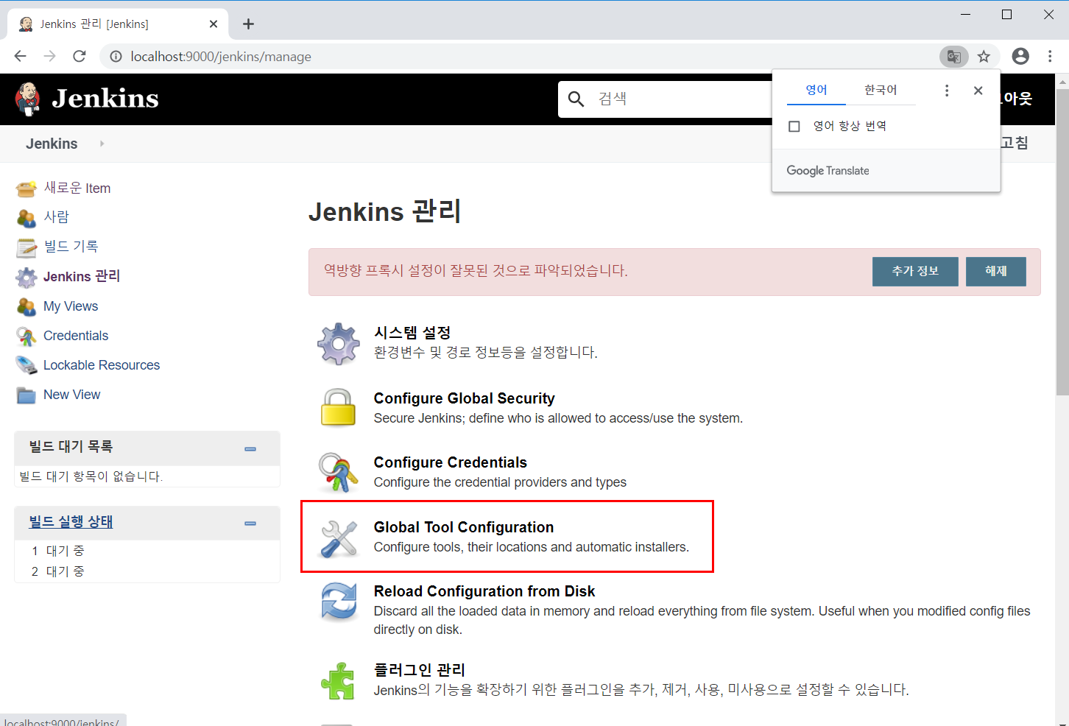Viewport: 1069px width, 726px height.
Task: Select the 영어 tab in the translate popup
Action: coord(816,90)
